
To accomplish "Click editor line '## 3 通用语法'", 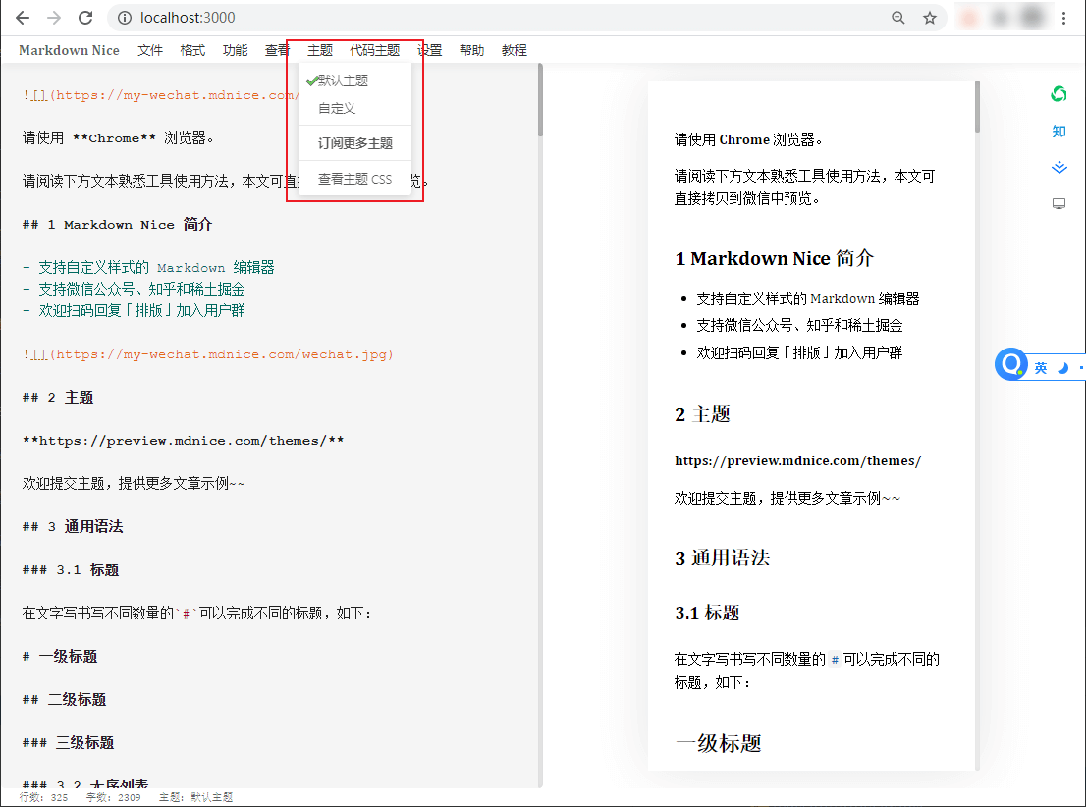I will 73,526.
